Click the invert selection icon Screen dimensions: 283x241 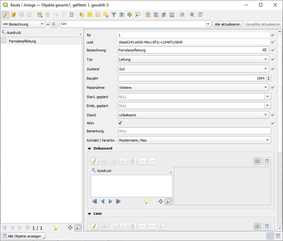(x=98, y=15)
